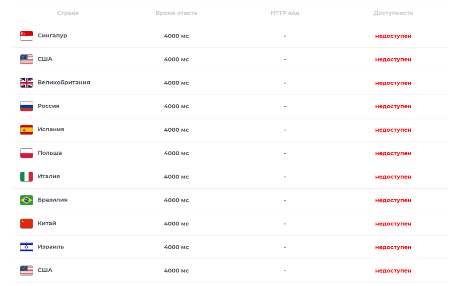Screen dimensions: 460x286
Task: Click the Spain flag icon
Action: (x=26, y=129)
